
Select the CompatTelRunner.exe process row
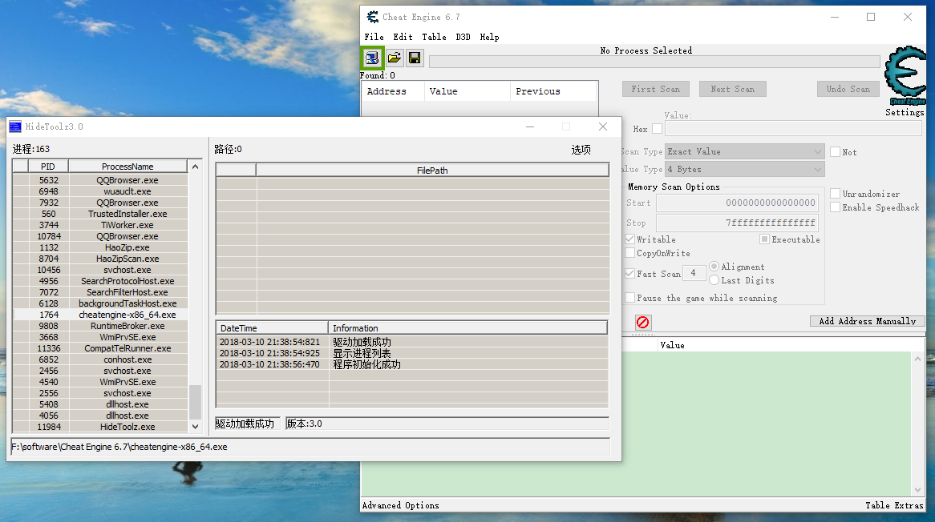[x=100, y=348]
